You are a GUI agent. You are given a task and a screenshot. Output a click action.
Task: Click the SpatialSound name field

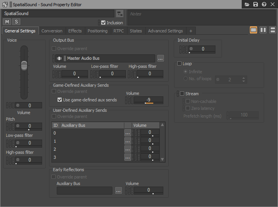[58, 13]
